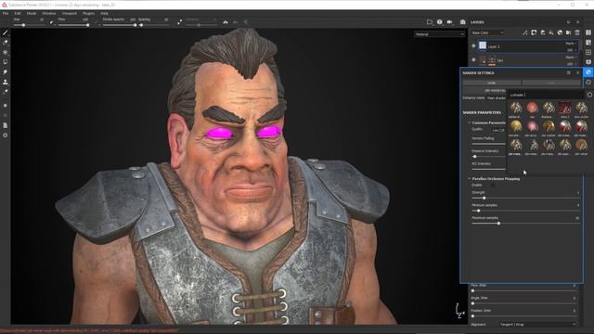Select the Projection tool

click(x=6, y=53)
